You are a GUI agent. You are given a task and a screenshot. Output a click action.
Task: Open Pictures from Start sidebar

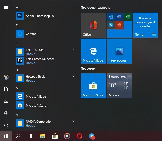click(x=6, y=101)
